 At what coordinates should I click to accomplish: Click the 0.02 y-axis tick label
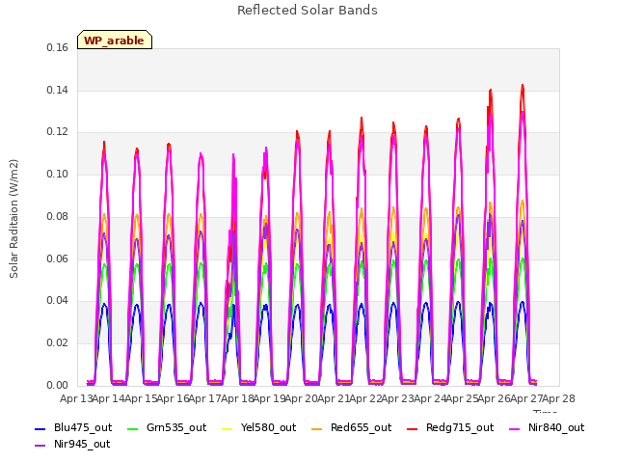tap(58, 343)
